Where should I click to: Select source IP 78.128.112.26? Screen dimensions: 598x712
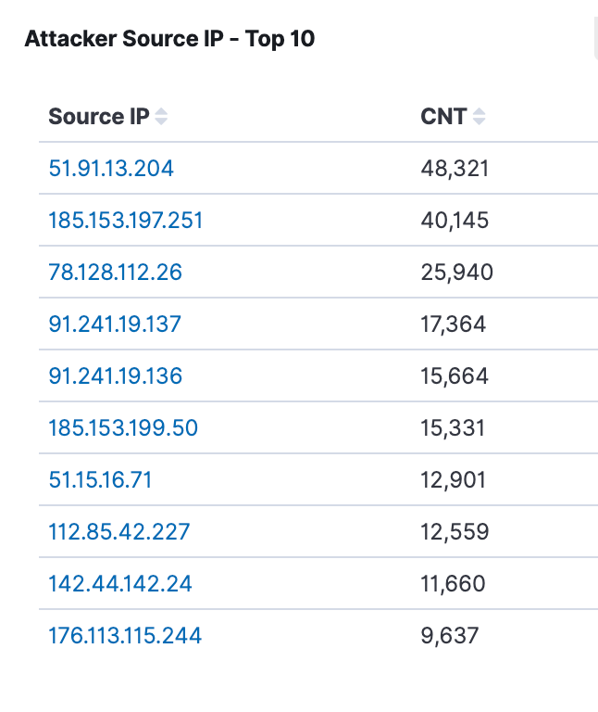point(115,273)
